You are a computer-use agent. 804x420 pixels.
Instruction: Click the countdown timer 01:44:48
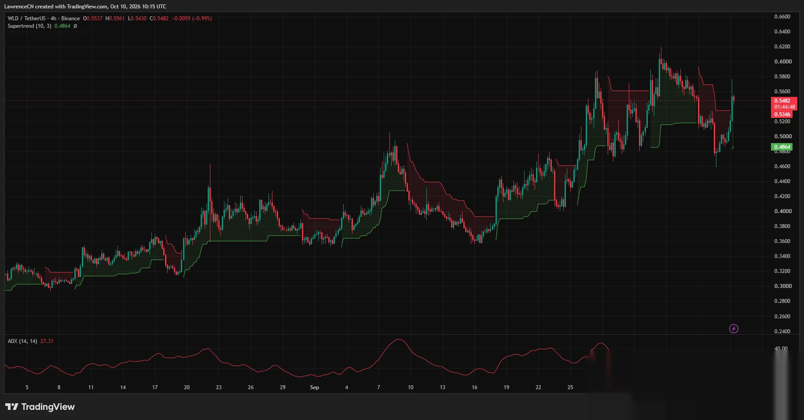click(x=785, y=107)
